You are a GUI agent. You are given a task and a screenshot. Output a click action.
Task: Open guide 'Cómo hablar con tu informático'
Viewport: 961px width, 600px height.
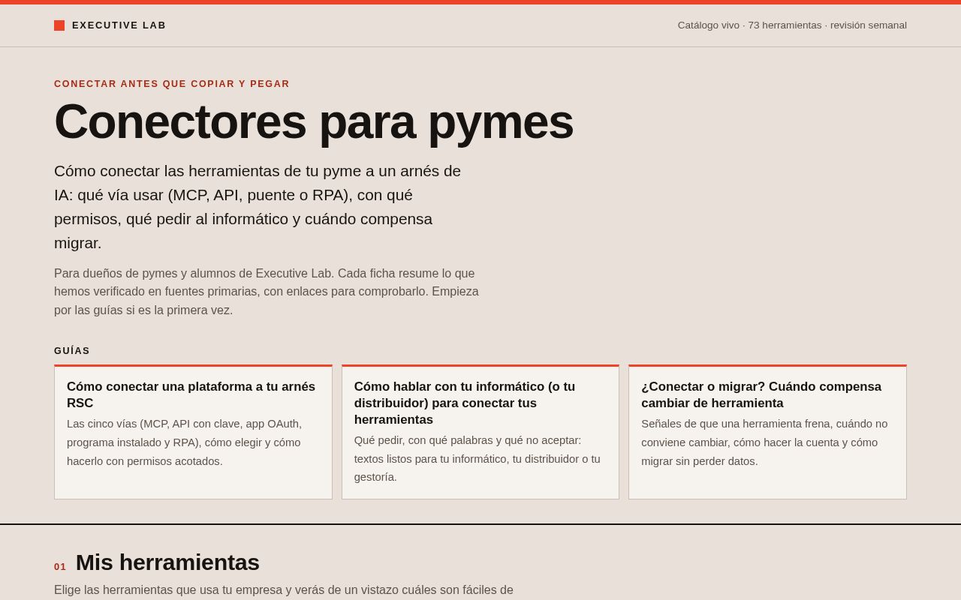point(480,433)
